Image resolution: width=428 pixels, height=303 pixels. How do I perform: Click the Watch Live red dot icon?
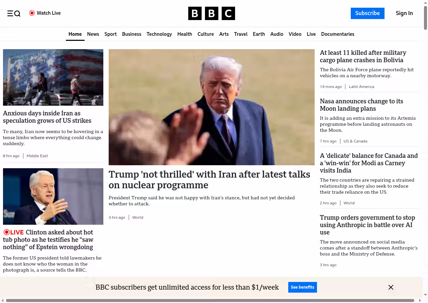coord(32,13)
